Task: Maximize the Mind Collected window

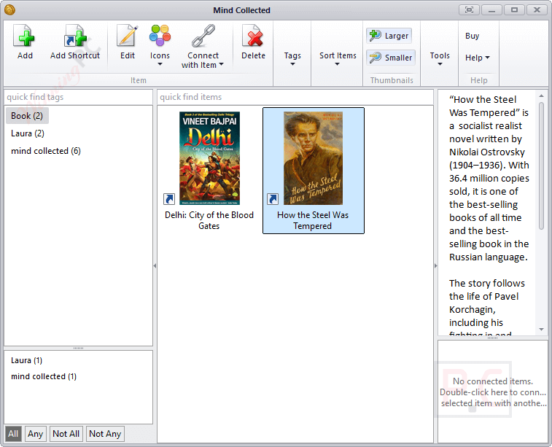Action: tap(514, 10)
